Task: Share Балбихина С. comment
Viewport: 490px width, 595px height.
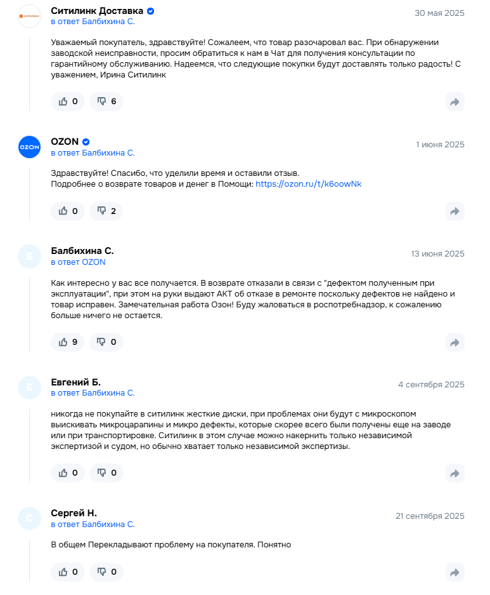Action: pyautogui.click(x=455, y=342)
